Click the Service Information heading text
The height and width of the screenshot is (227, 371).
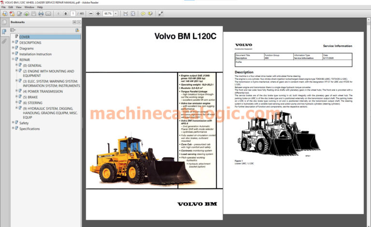[x=338, y=46]
